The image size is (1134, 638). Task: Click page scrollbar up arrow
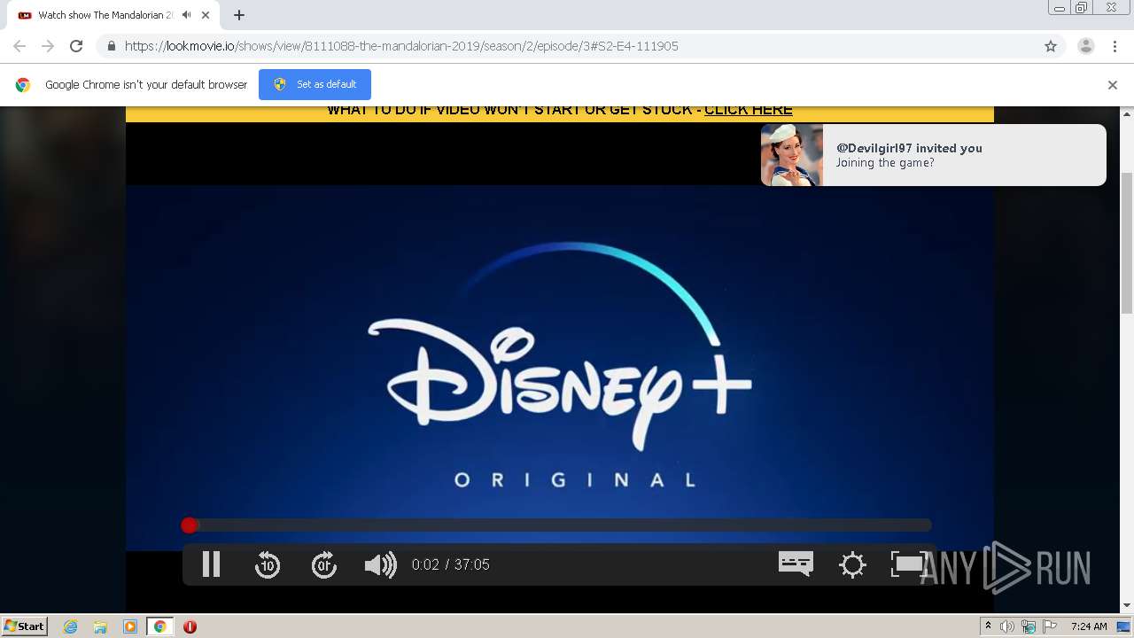click(1127, 114)
